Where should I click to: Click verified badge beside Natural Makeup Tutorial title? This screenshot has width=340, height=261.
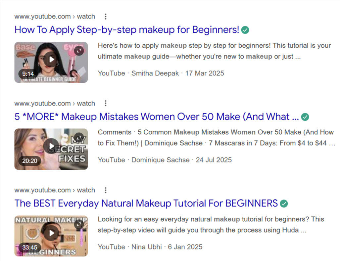tap(284, 204)
